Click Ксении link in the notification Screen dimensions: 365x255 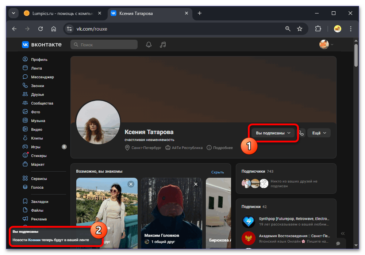[34, 240]
